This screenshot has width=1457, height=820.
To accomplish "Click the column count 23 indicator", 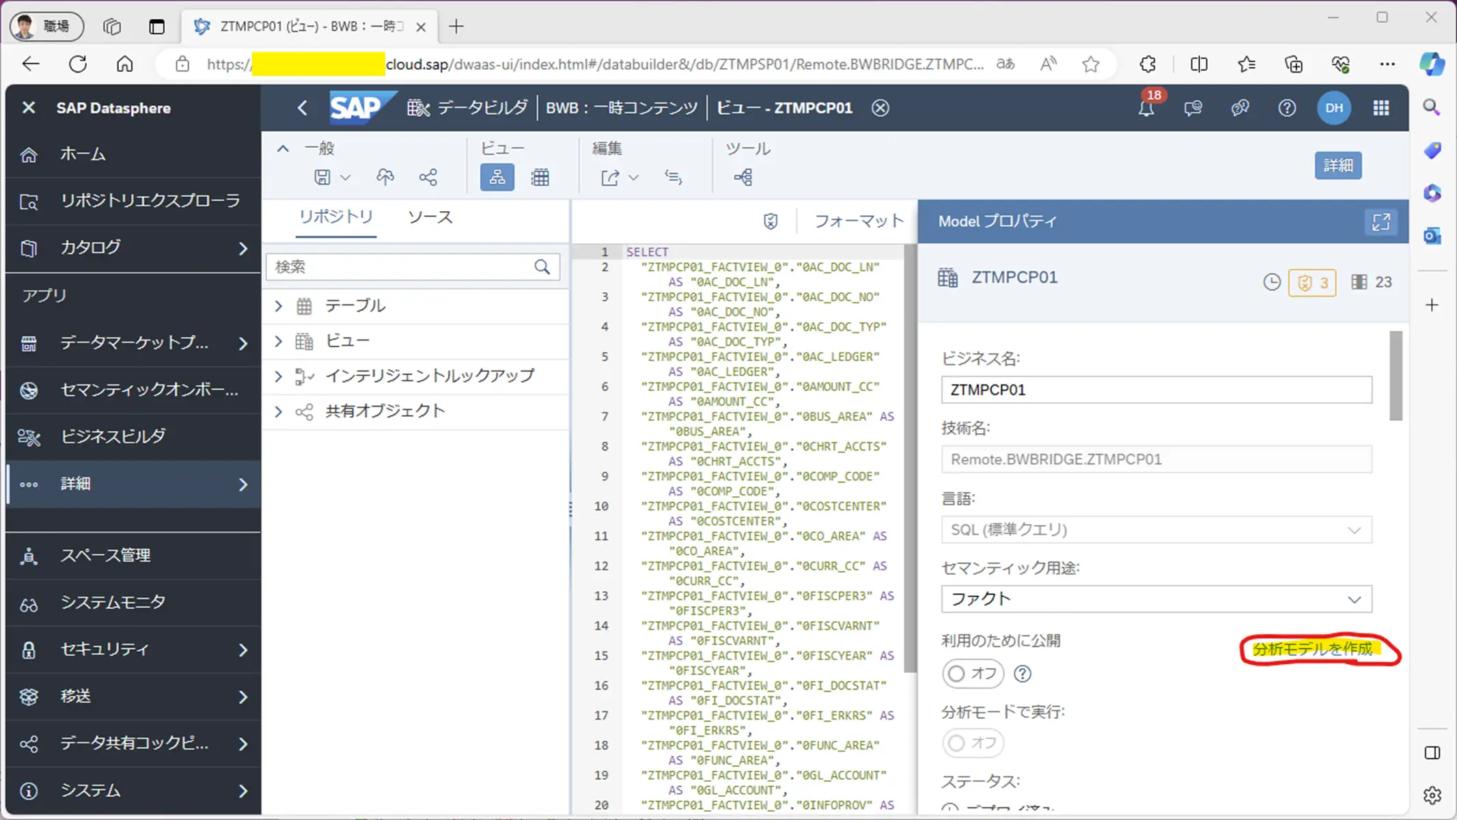I will coord(1372,282).
